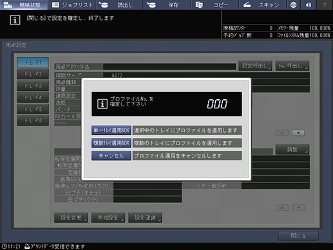Select トレイ6
Image resolution: width=333 pixels, height=250 pixels.
(x=33, y=120)
